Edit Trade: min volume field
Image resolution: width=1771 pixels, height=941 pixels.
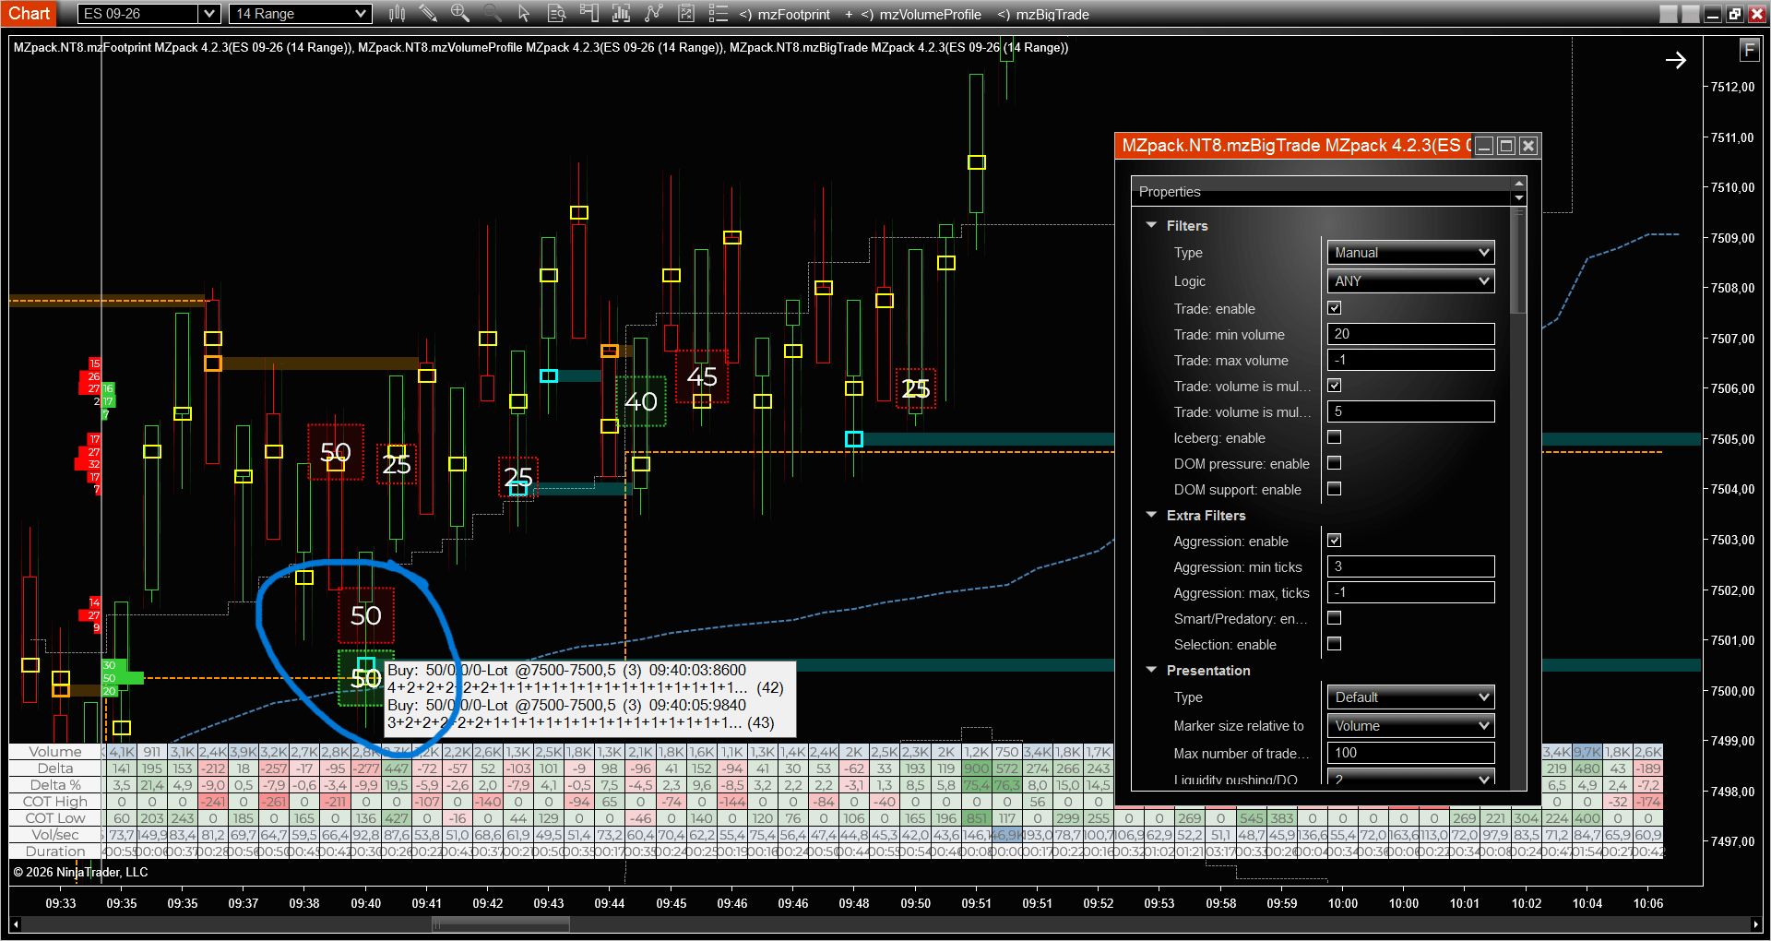(1410, 334)
